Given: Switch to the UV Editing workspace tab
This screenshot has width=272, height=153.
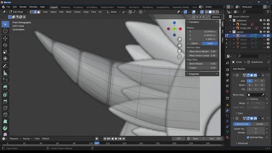Looking at the screenshot, I should pyautogui.click(x=92, y=7).
